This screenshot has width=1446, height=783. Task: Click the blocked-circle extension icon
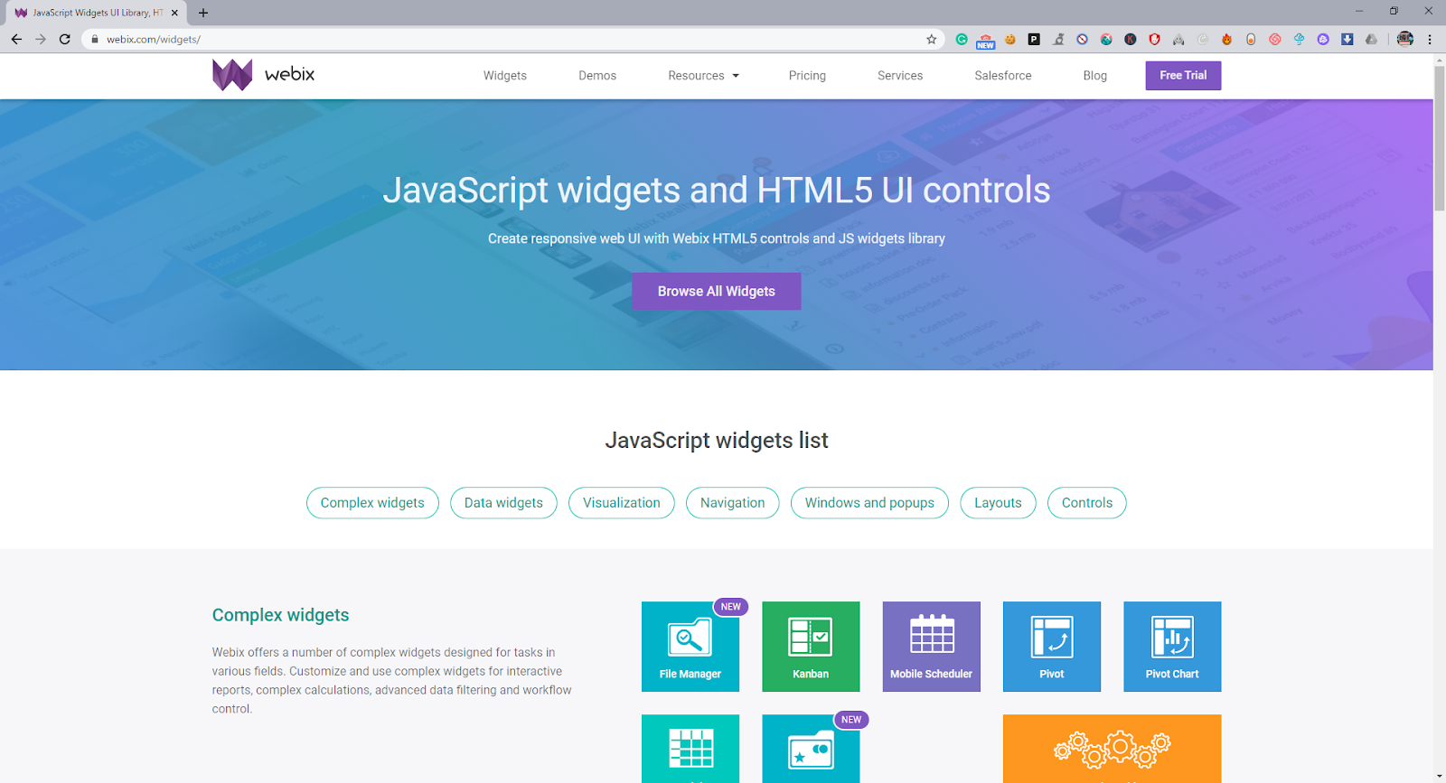(x=1082, y=39)
